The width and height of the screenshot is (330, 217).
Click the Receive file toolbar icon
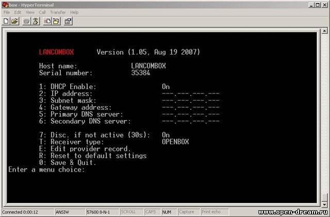pos(56,21)
